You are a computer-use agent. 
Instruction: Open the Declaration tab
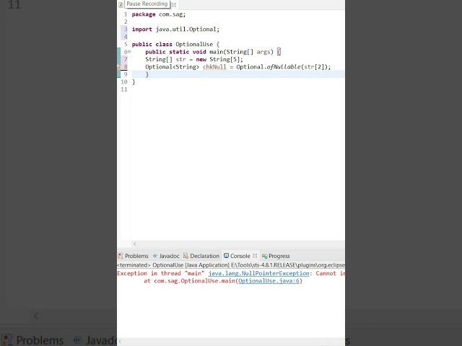click(x=201, y=256)
